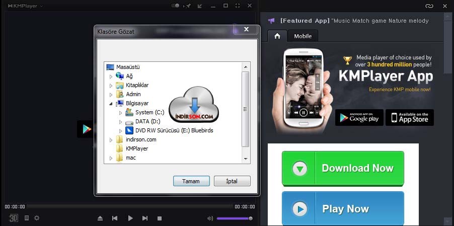The image size is (454, 226).
Task: Select the Admin user folder icon
Action: pyautogui.click(x=120, y=94)
